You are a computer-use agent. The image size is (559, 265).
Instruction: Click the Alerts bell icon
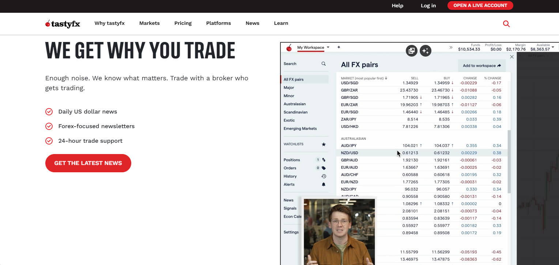tap(324, 184)
